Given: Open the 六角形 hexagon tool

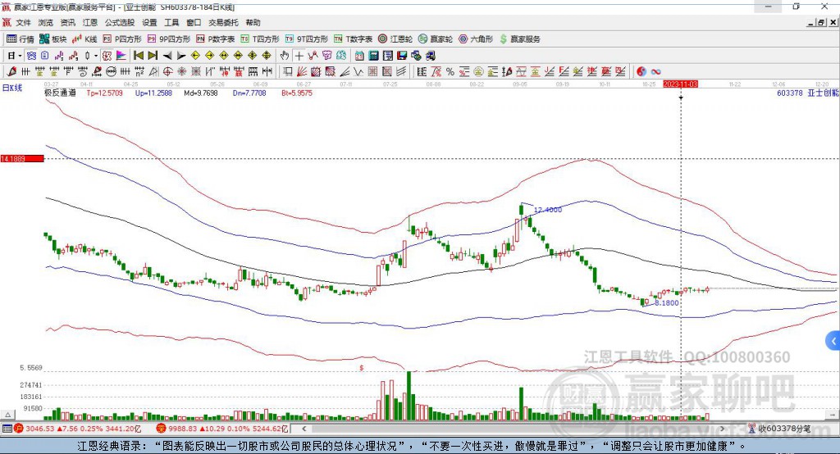Looking at the screenshot, I should pyautogui.click(x=476, y=39).
